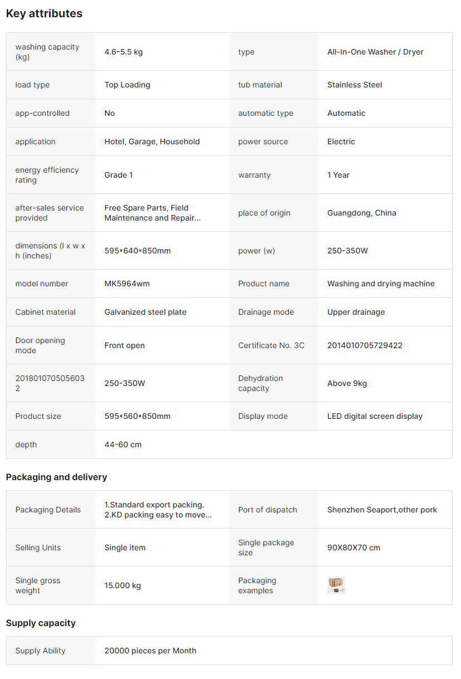Click the Packaging and delivery heading
This screenshot has height=679, width=461.
point(56,477)
